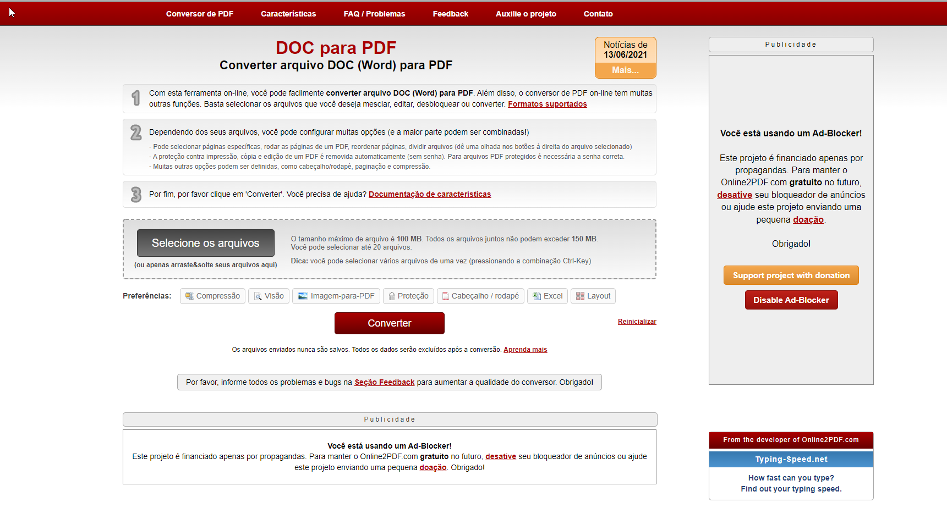Expand the Imagem-para-PDF preference label
The image size is (947, 508).
pyautogui.click(x=342, y=296)
